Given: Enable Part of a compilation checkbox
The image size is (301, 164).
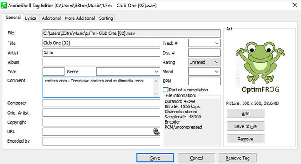Looking at the screenshot, I should [166, 90].
